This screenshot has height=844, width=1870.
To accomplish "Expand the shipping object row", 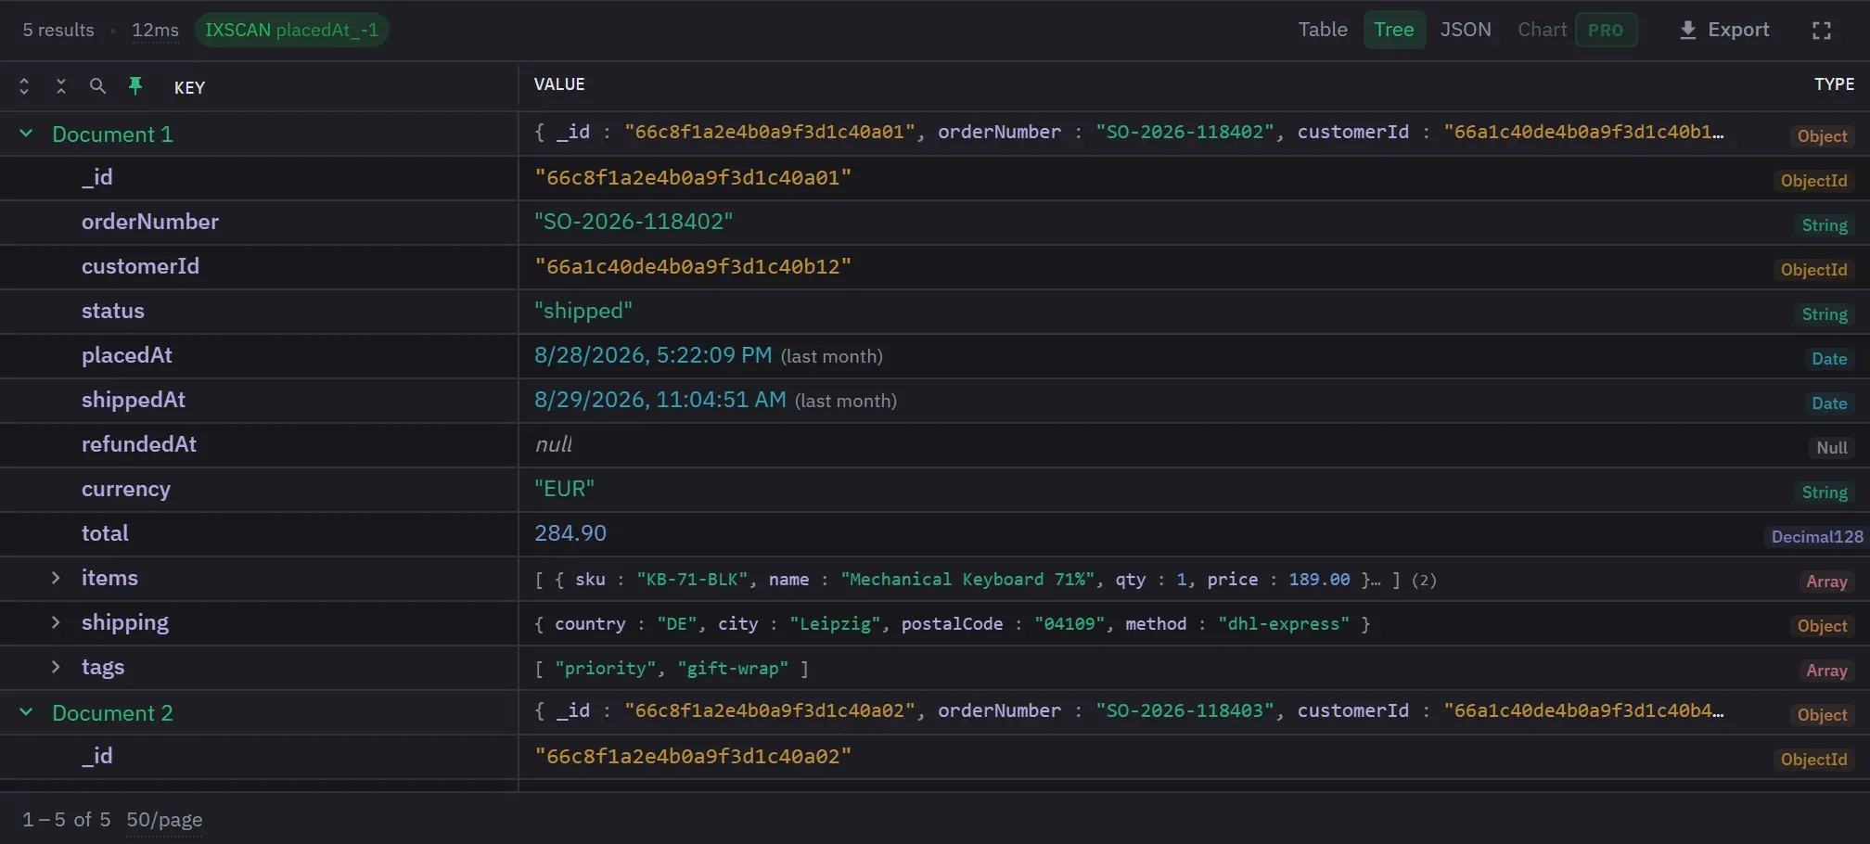I will pos(56,622).
